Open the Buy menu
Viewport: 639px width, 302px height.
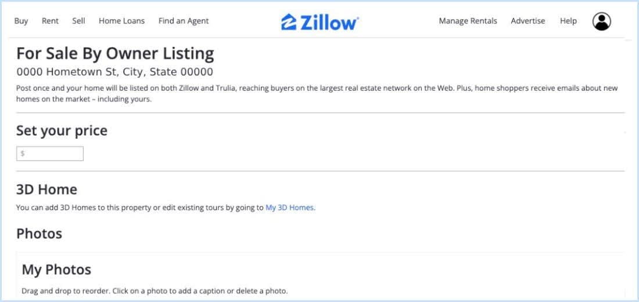tap(21, 21)
